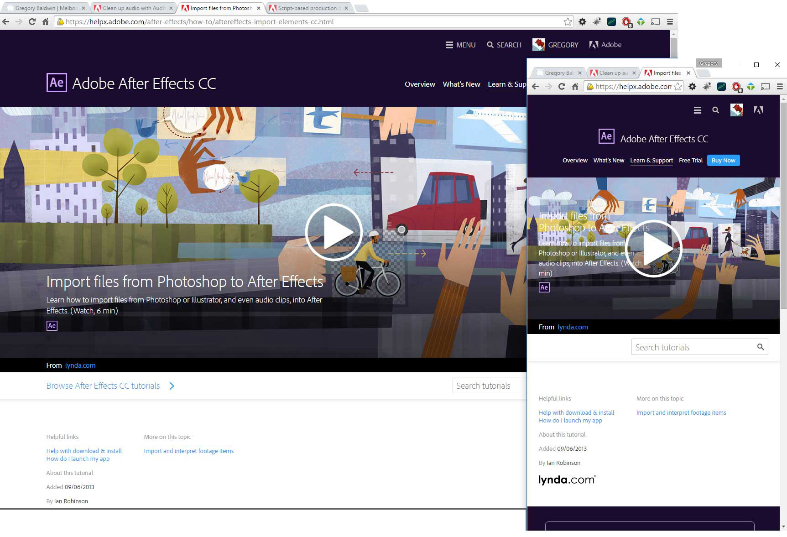Click cast icon in small window toolbar
The width and height of the screenshot is (787, 537).
pyautogui.click(x=765, y=86)
